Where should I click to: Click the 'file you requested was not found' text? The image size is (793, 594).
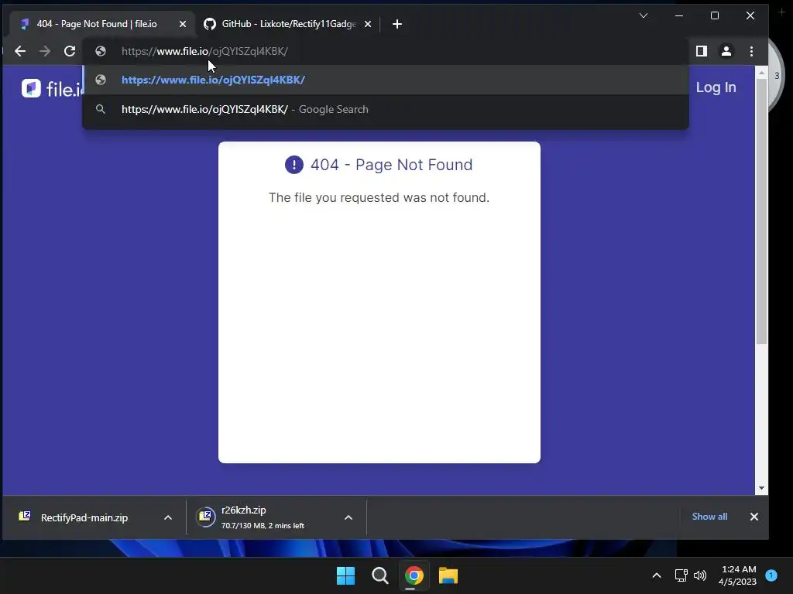(x=379, y=197)
